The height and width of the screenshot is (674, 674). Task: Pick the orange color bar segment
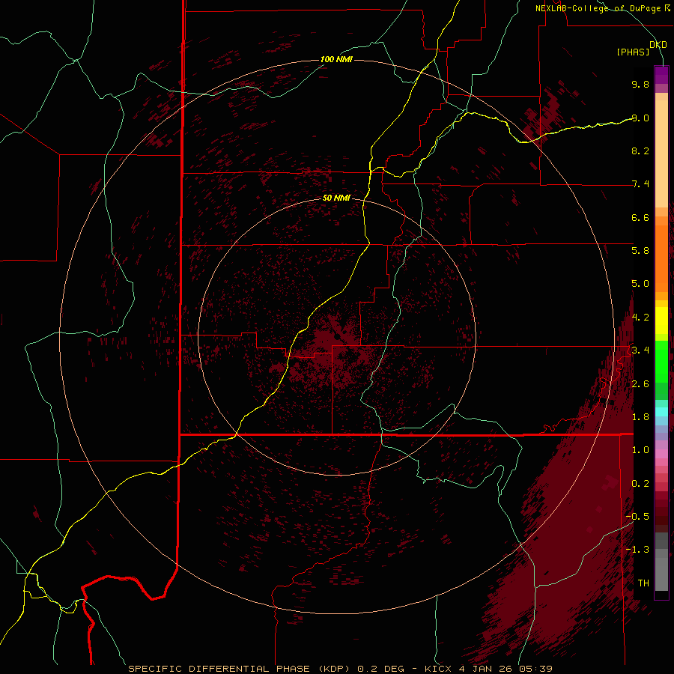click(661, 259)
